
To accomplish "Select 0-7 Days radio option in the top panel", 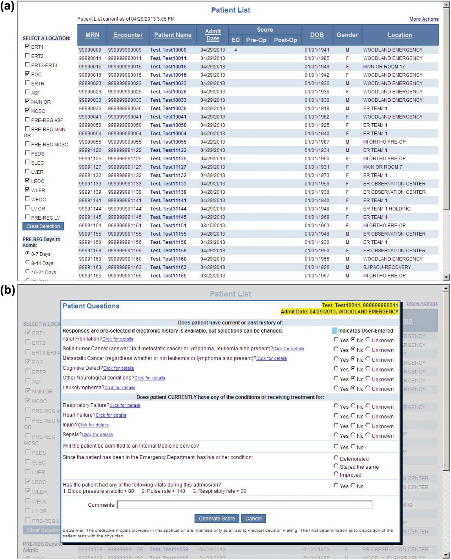I will pyautogui.click(x=27, y=253).
